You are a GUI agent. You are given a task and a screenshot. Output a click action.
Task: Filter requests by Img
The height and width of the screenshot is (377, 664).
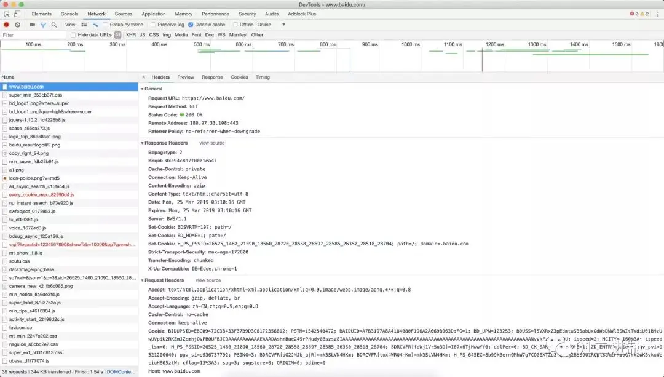167,34
